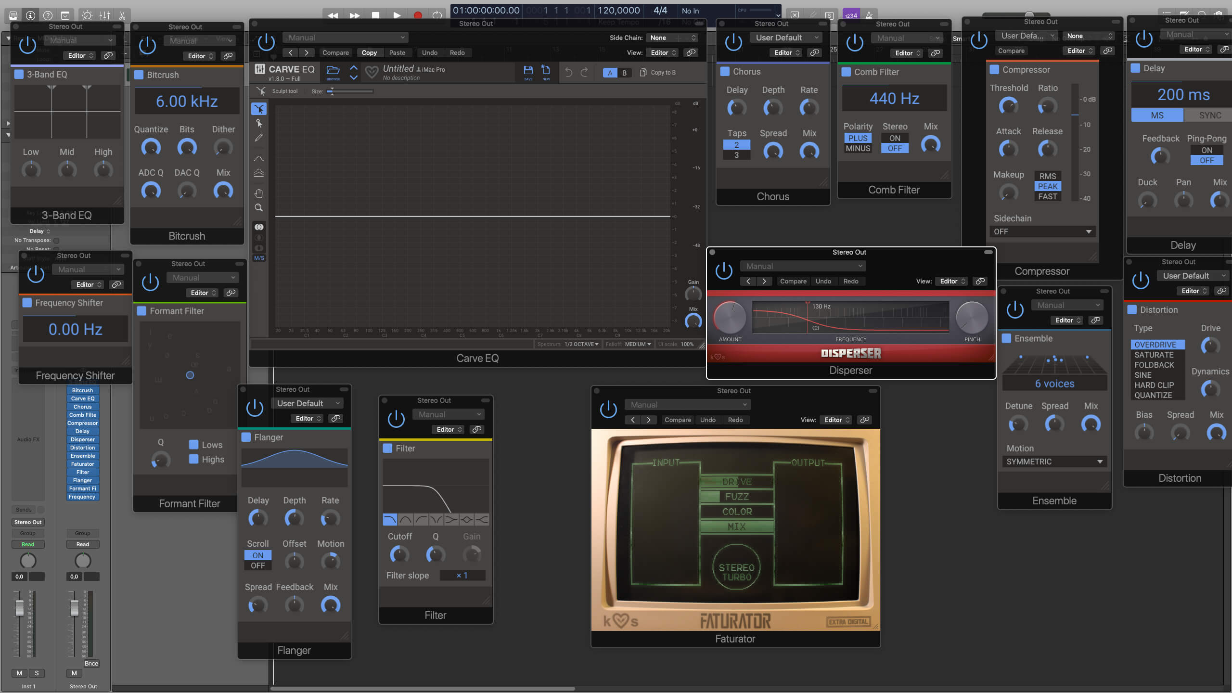Click Copy button in Carve EQ toolbar
This screenshot has width=1232, height=693.
pyautogui.click(x=369, y=52)
